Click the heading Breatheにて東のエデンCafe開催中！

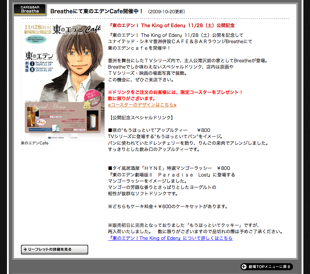(x=96, y=11)
